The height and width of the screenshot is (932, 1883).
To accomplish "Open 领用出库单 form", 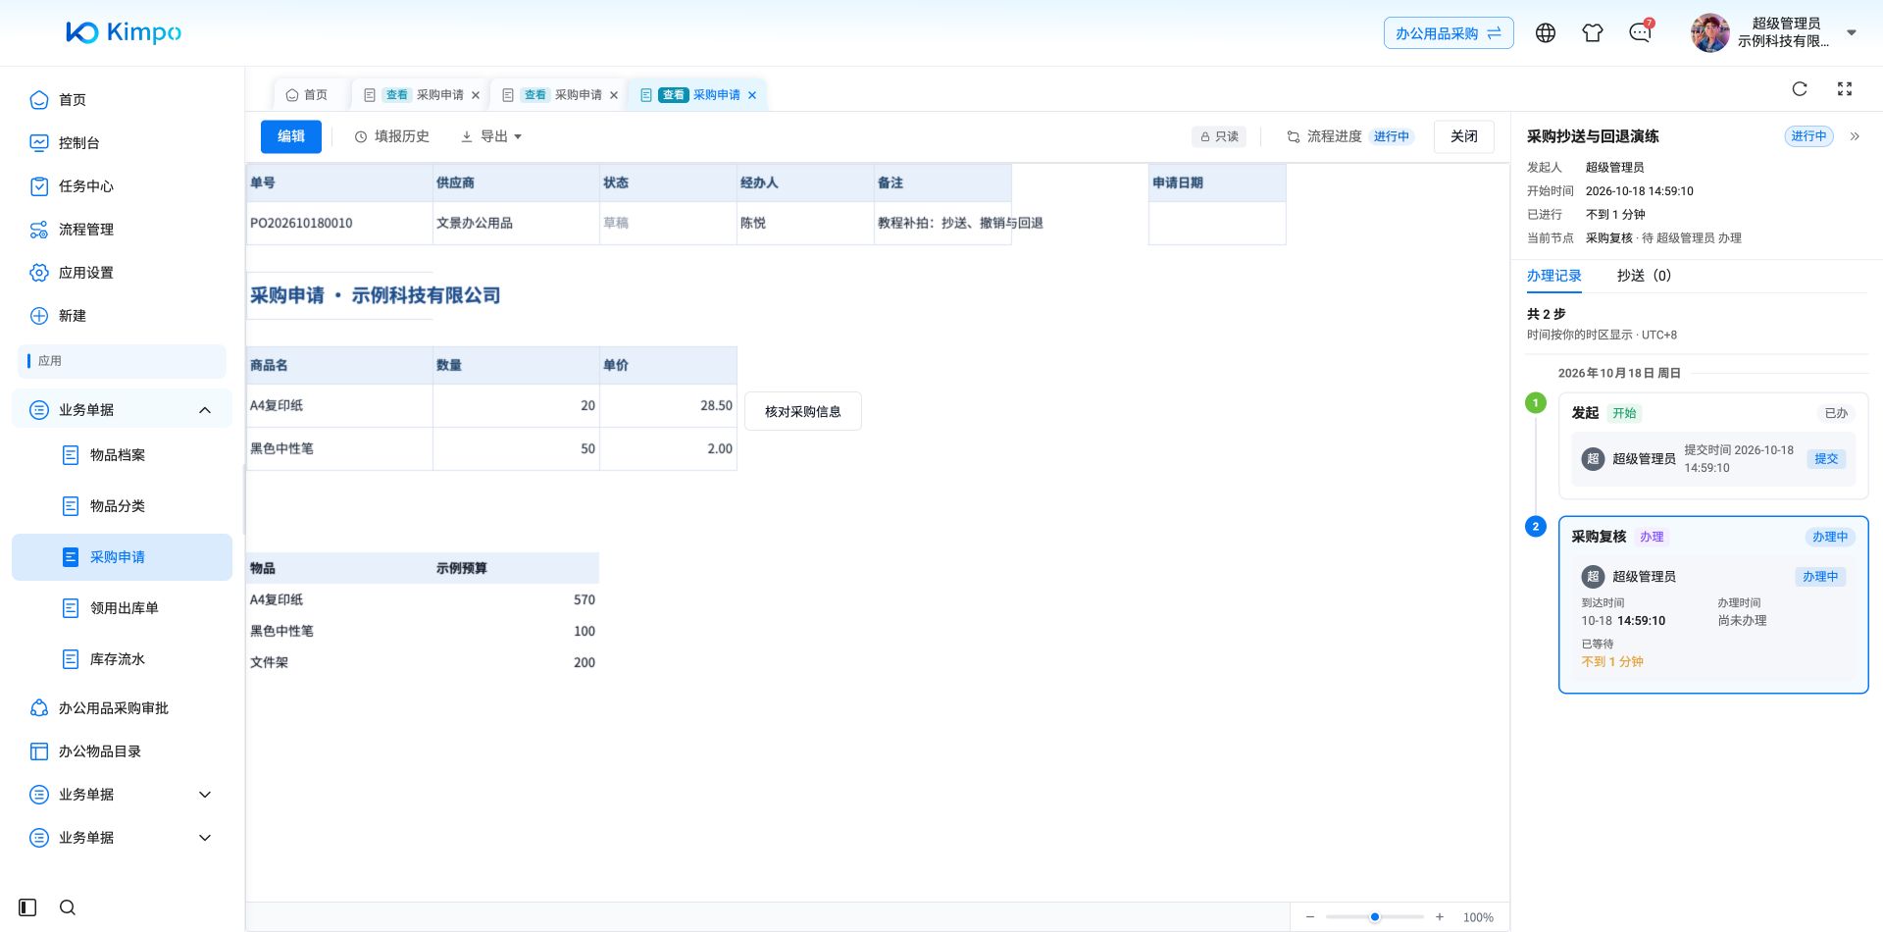I will 122,608.
